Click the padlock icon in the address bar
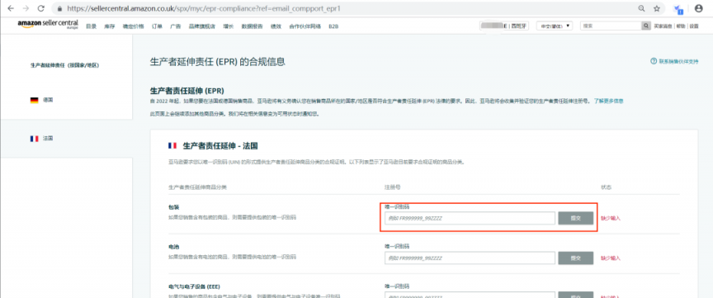 pos(59,8)
